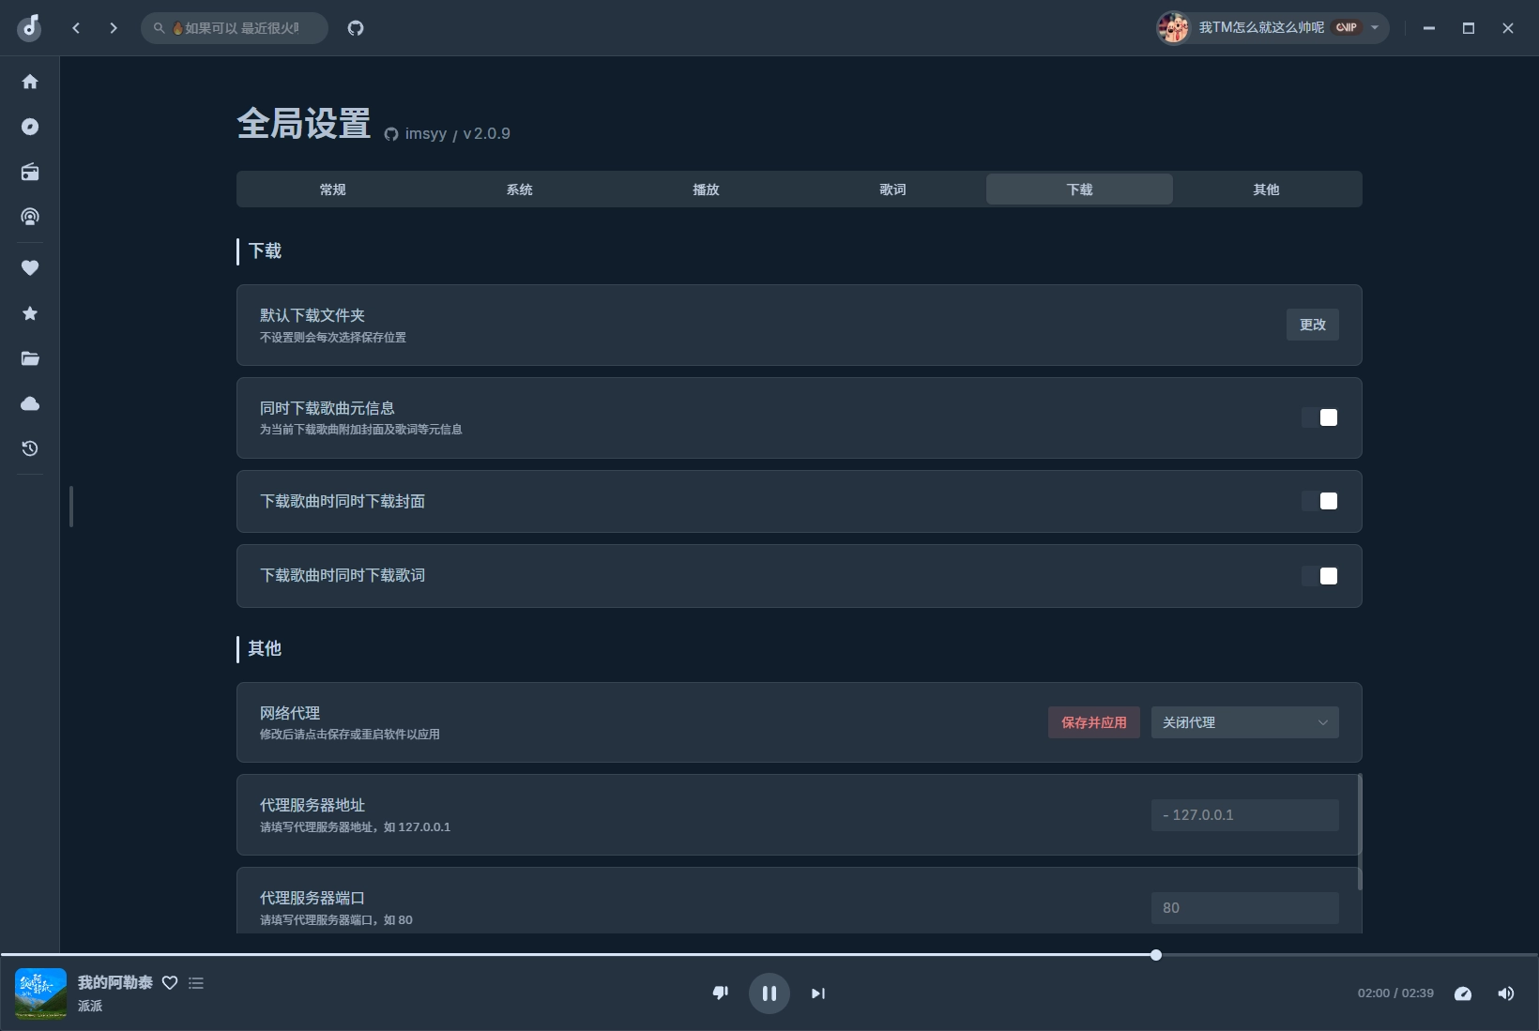
Task: Click the 代理服务器地址 input field
Action: [x=1244, y=815]
